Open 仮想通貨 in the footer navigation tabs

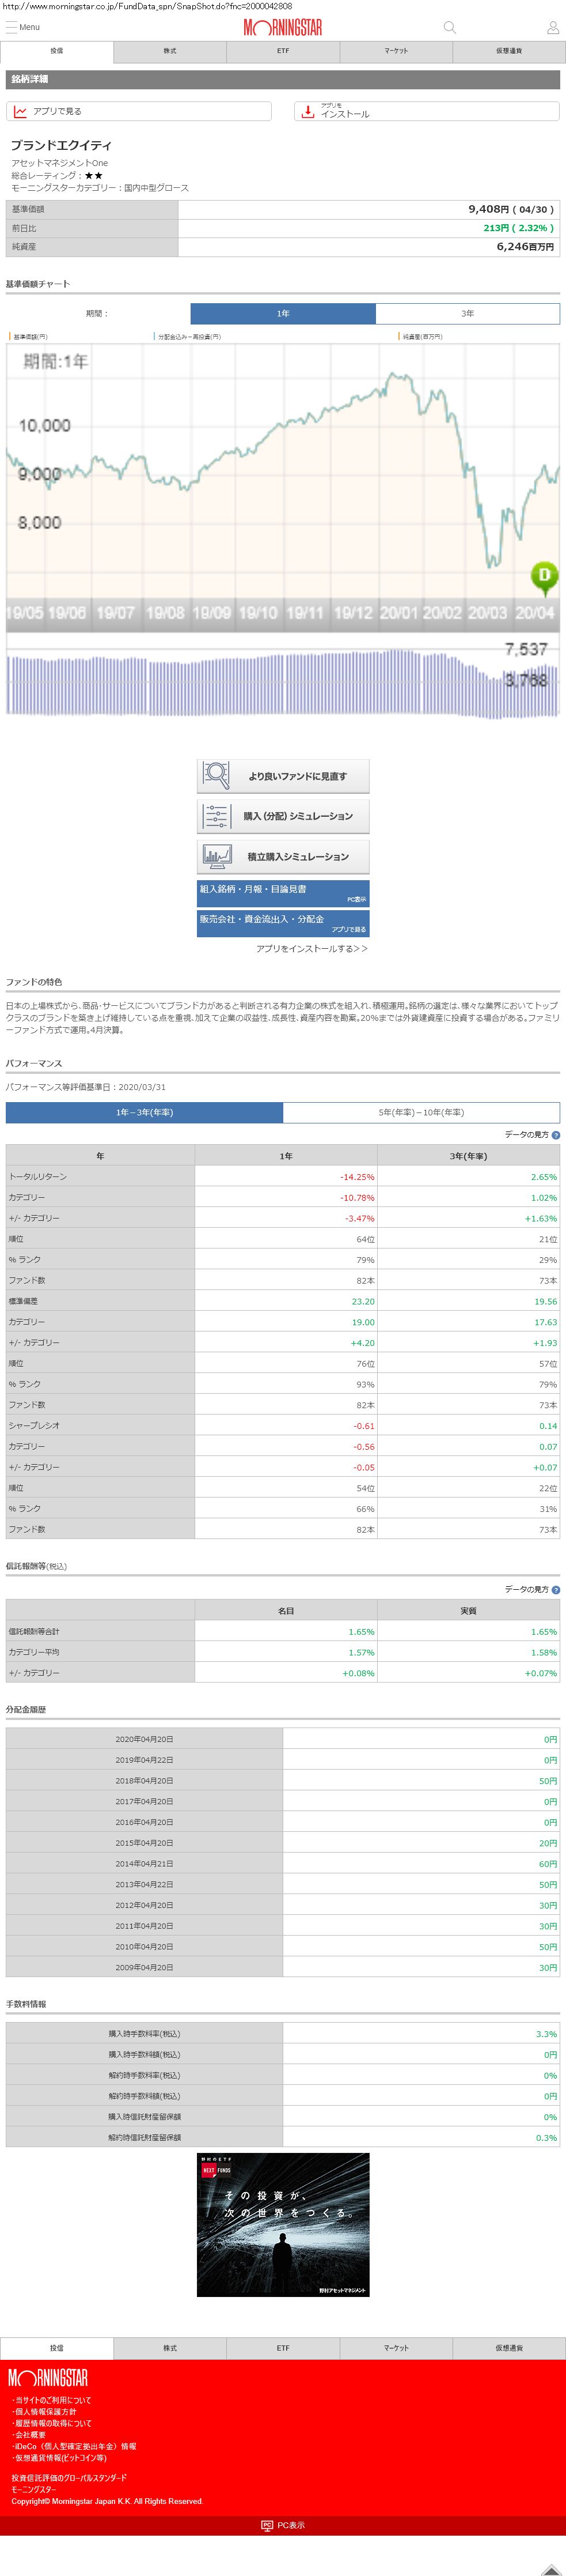coord(509,2347)
